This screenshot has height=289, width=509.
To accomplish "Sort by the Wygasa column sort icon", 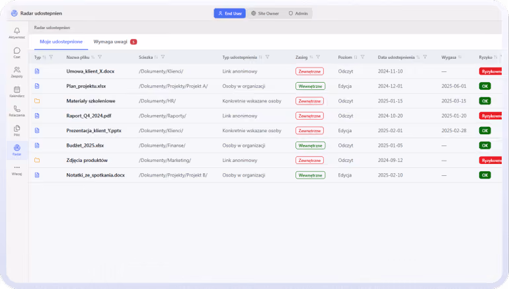I will pos(459,57).
